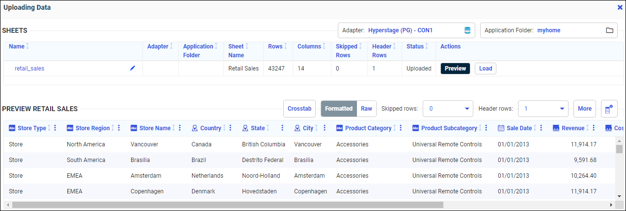Open the Product Category column options menu
Screen dimensions: 626x211
tap(401, 128)
